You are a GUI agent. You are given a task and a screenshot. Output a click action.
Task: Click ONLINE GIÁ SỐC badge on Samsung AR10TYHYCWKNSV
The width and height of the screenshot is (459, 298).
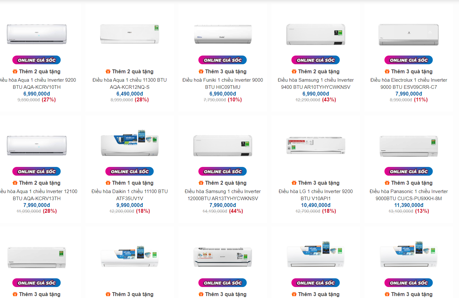316,60
